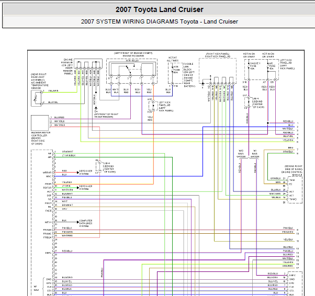
Task: Click the ENGINE CONTROL MODULE label
Action: click(x=292, y=174)
